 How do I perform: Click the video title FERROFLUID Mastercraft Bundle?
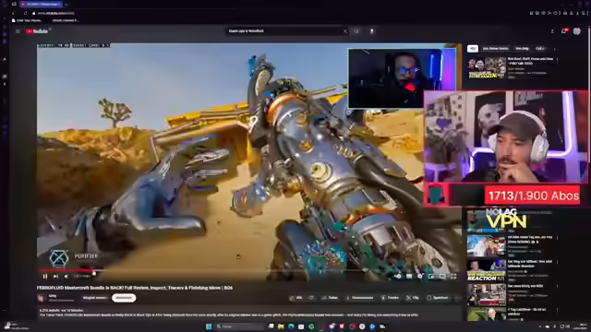point(135,288)
